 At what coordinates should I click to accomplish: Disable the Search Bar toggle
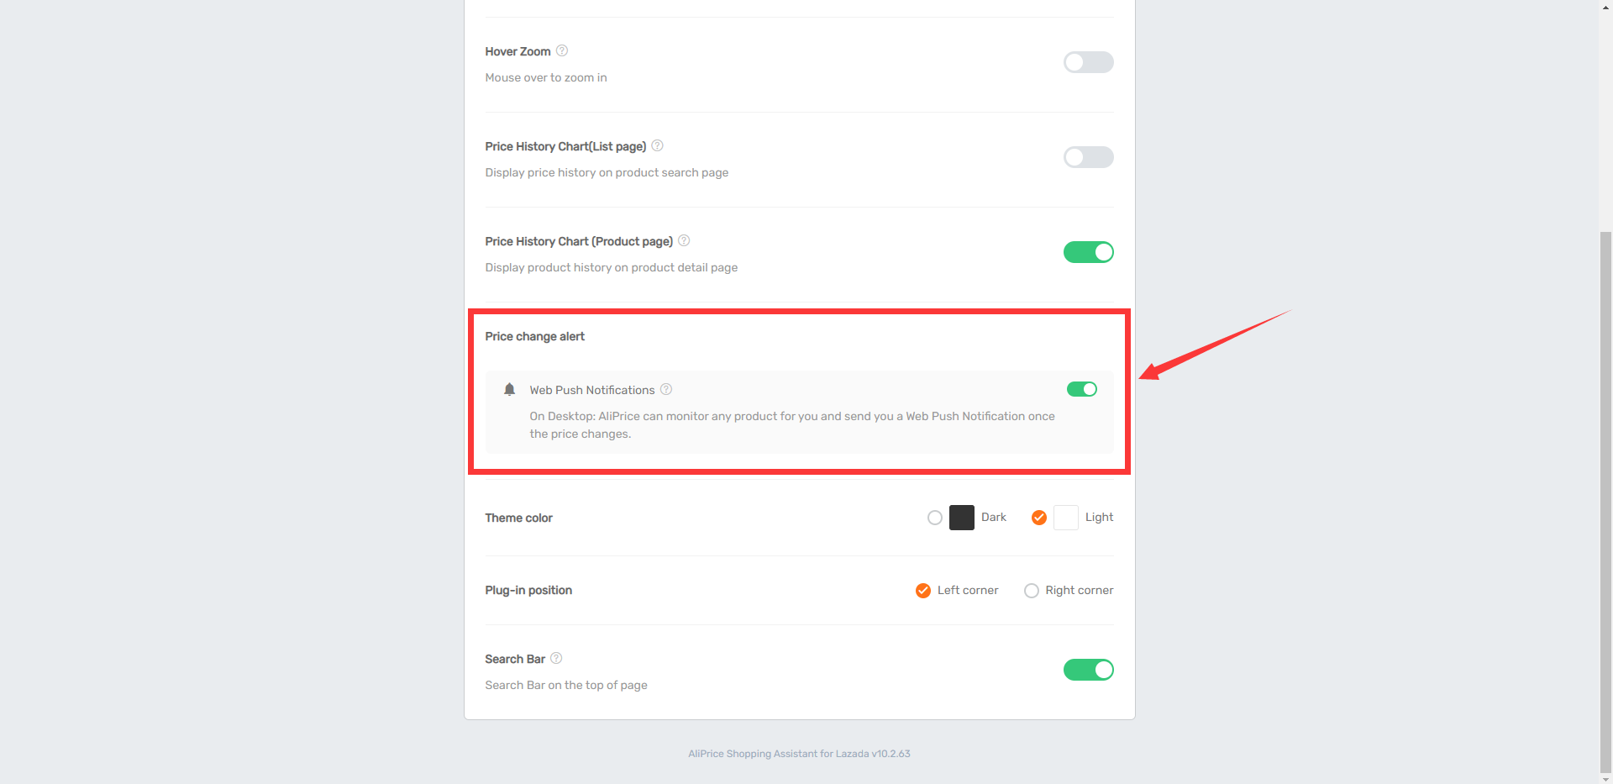pyautogui.click(x=1088, y=670)
